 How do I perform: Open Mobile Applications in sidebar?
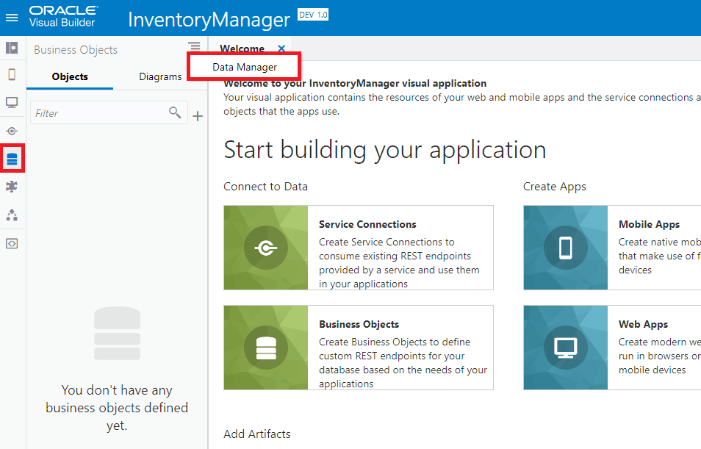[x=12, y=75]
